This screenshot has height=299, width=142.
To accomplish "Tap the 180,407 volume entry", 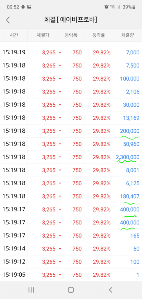I will click(130, 196).
